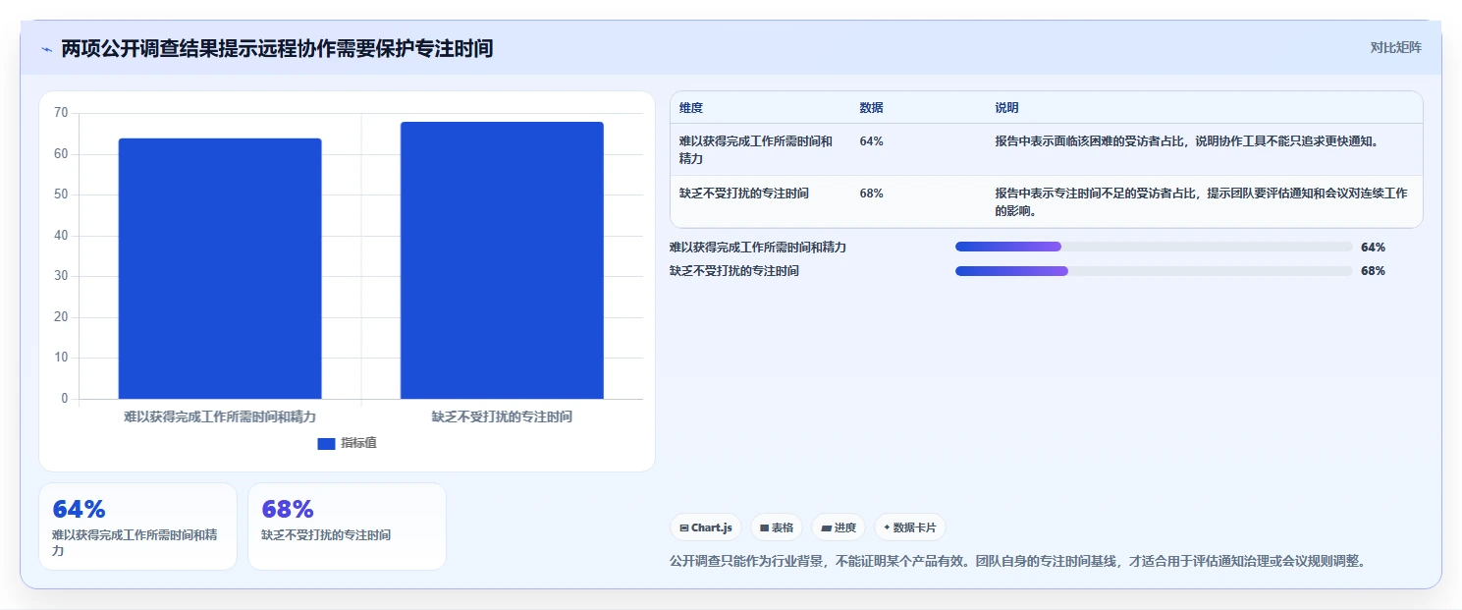The image size is (1462, 610).
Task: Click the 对比矩阵 label at top right
Action: pyautogui.click(x=1395, y=47)
